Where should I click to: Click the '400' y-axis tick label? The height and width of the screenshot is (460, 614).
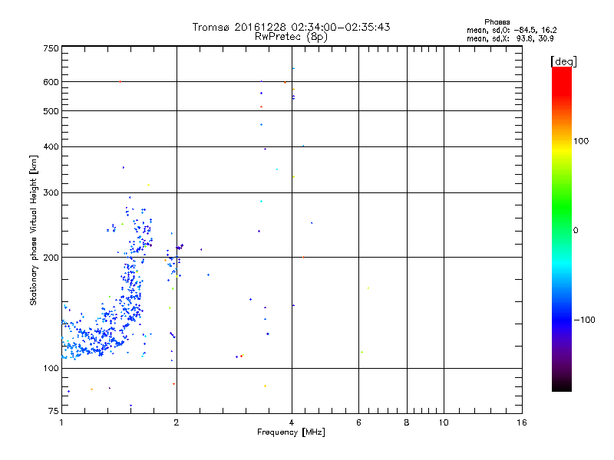click(x=51, y=146)
